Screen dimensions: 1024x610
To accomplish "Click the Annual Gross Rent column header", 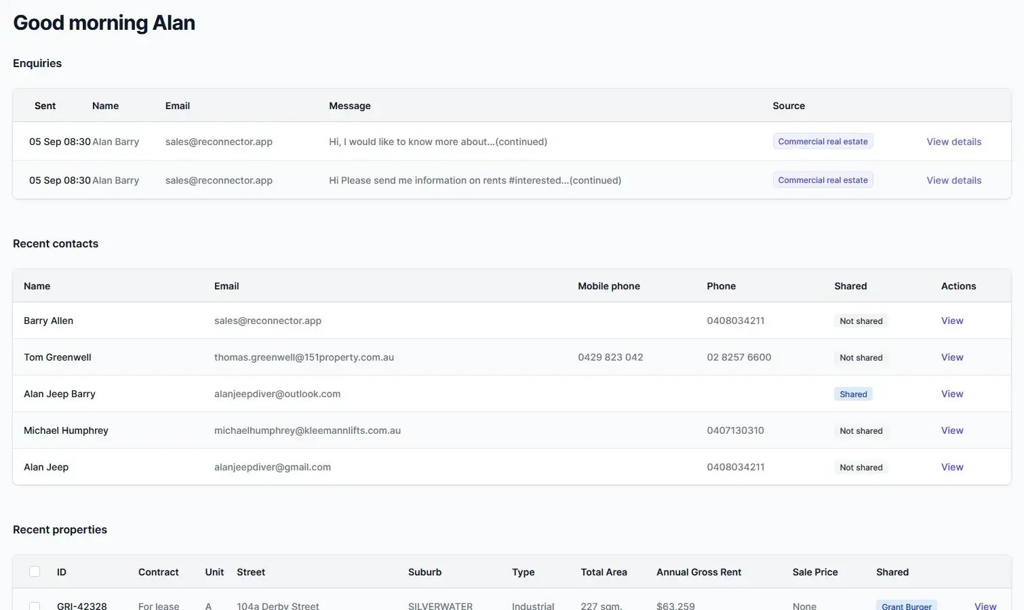I will tap(698, 572).
